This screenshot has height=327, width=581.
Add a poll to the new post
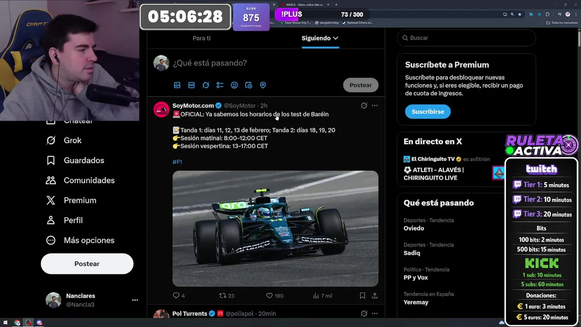220,85
